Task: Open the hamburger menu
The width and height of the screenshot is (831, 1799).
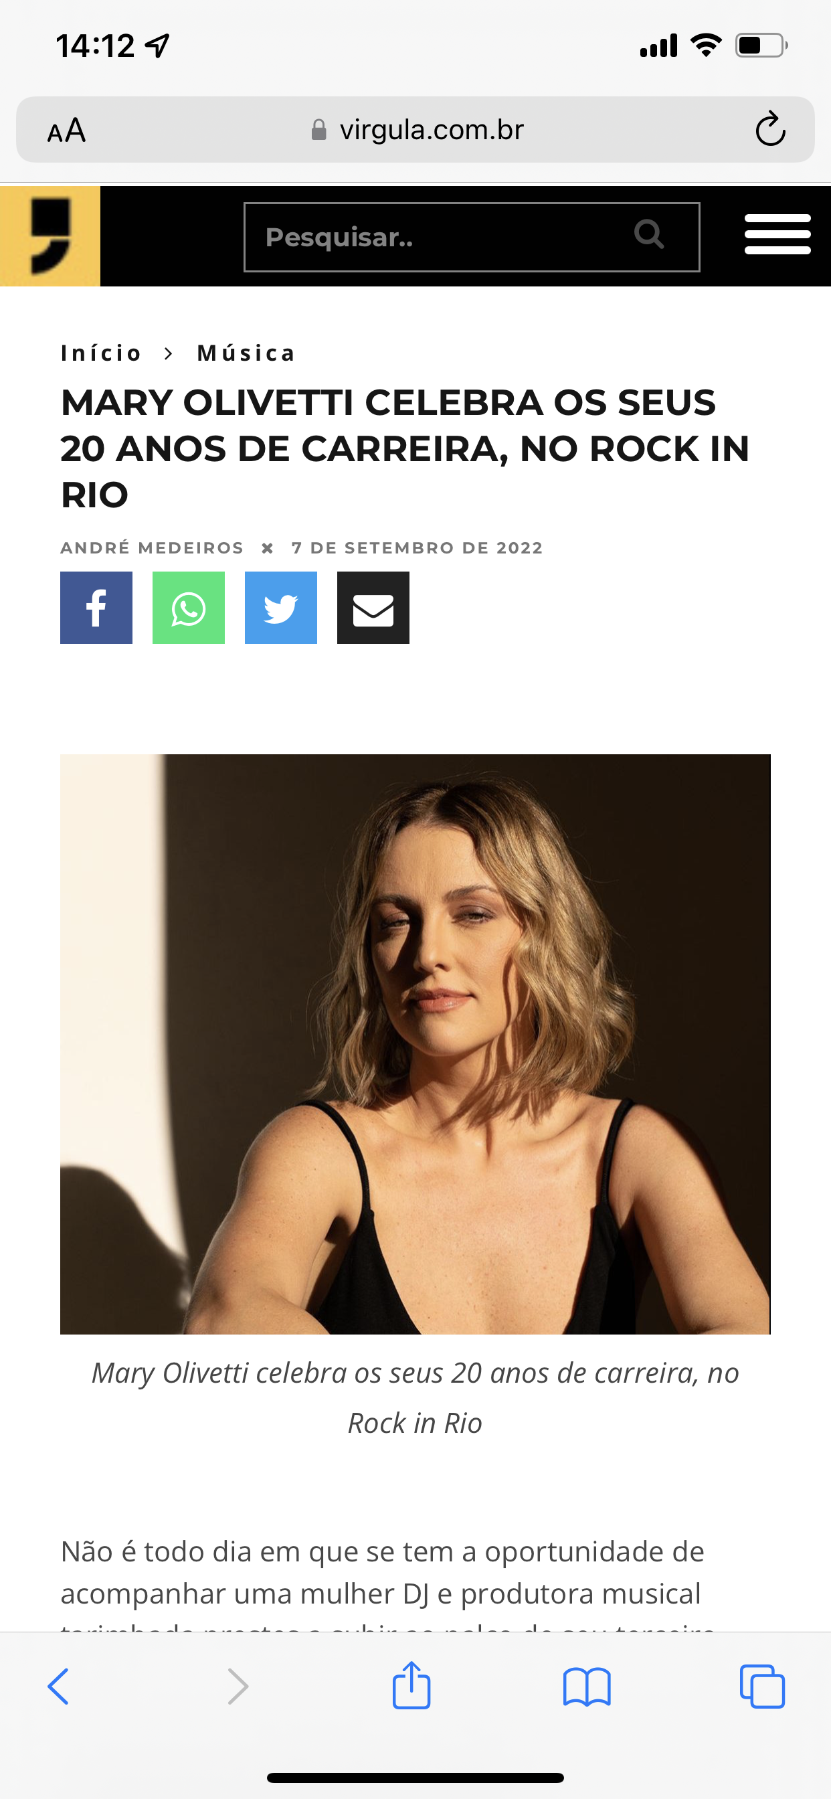Action: [x=777, y=235]
